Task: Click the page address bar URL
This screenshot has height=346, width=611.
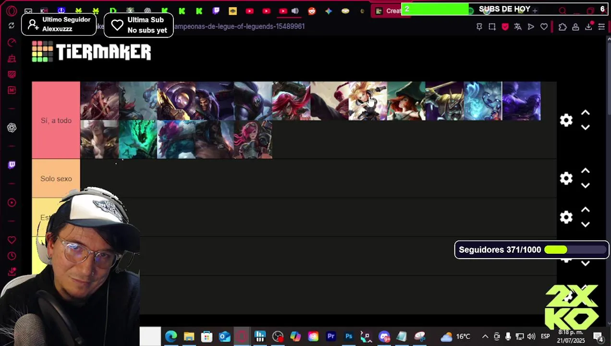Action: pos(239,26)
